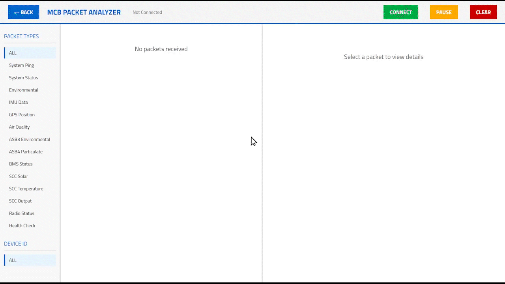
Task: Show Radio Status packets
Action: click(x=22, y=213)
